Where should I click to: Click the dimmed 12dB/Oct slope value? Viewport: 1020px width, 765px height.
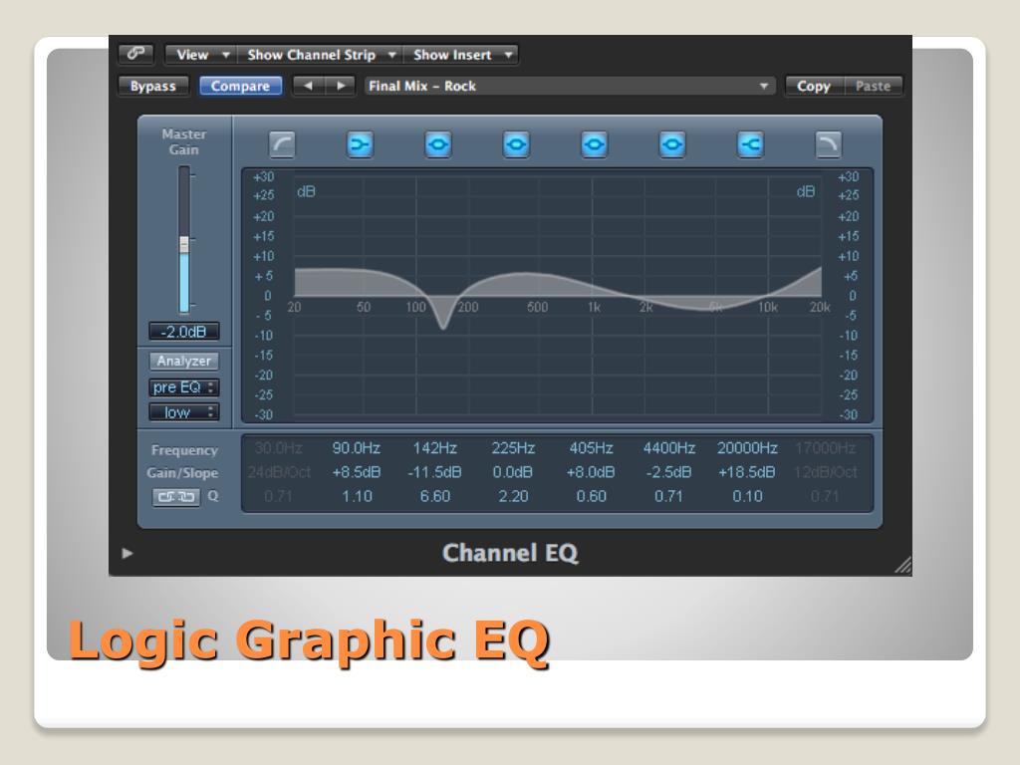(826, 472)
